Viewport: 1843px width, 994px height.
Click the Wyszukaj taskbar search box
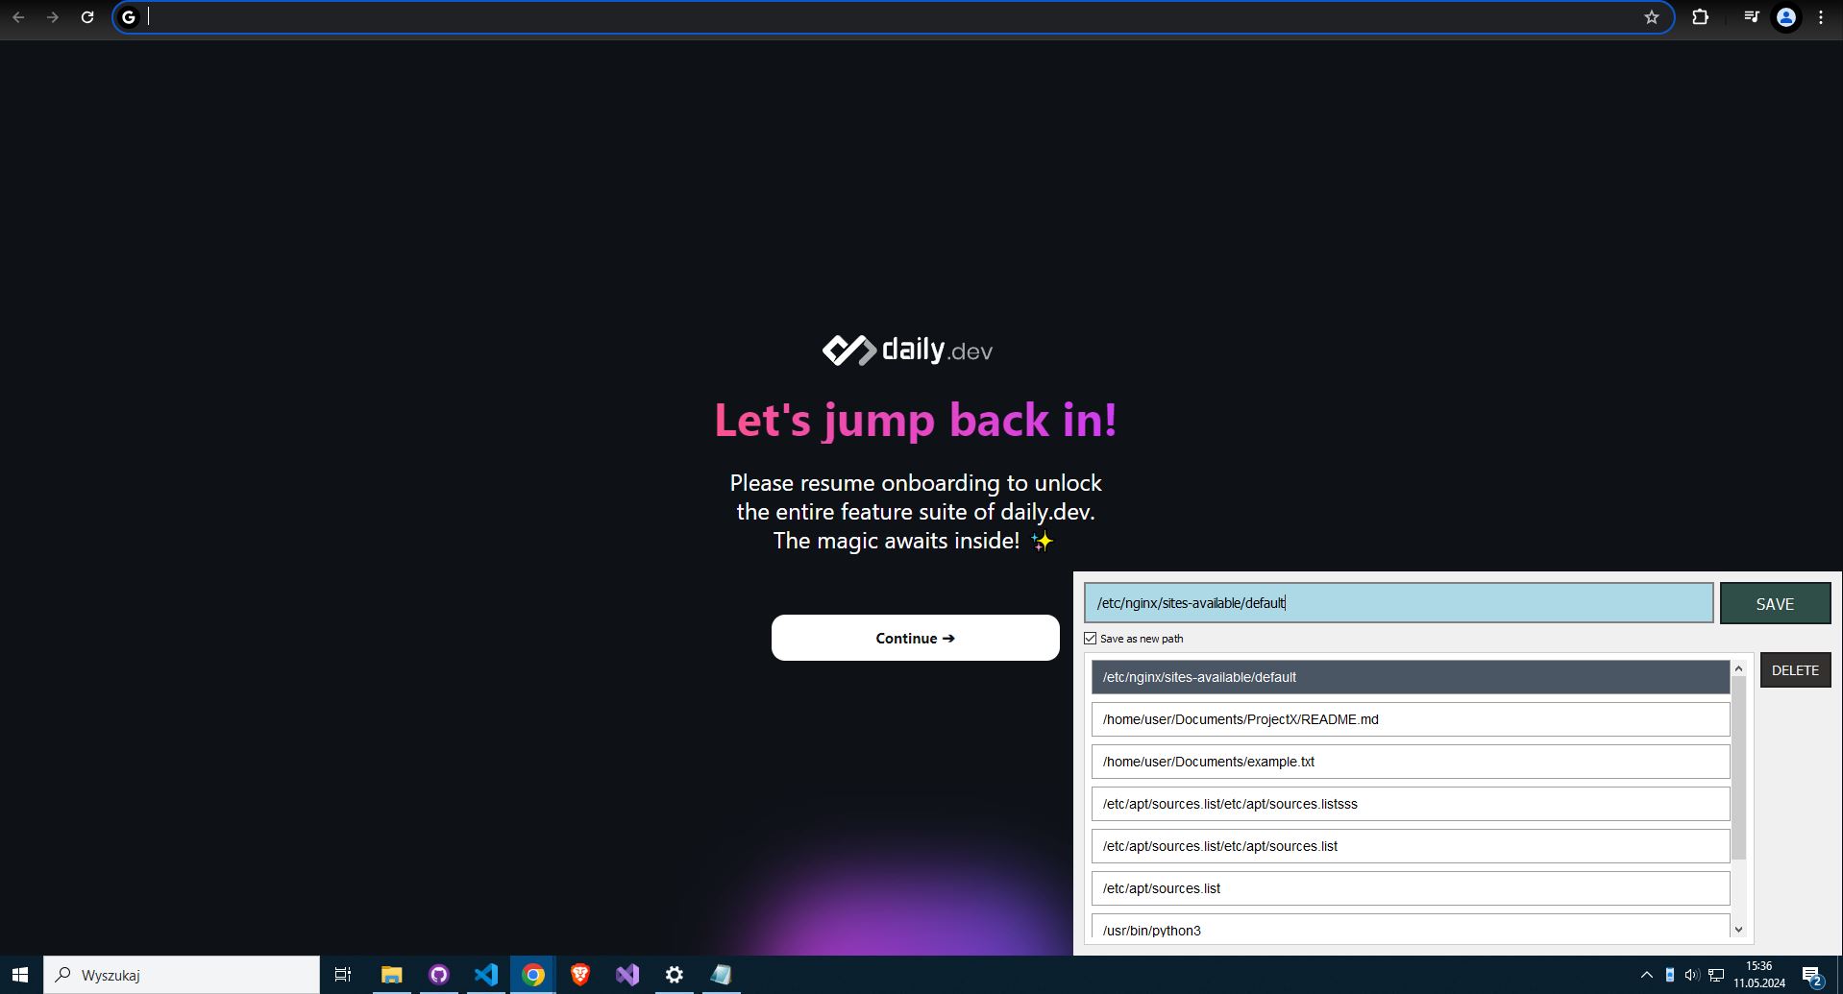tap(182, 975)
